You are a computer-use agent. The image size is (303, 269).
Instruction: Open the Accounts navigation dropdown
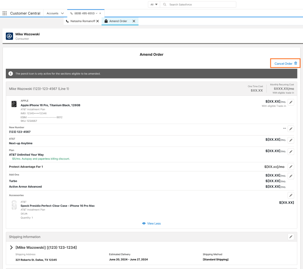[x=62, y=13]
